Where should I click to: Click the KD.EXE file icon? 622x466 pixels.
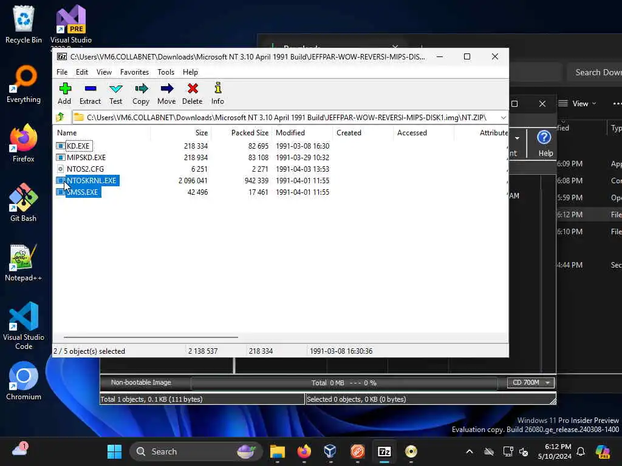tap(60, 146)
